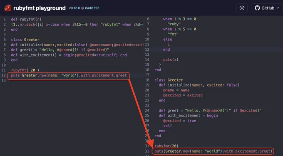
Task: Open the GitHub dropdown menu
Action: click(267, 8)
